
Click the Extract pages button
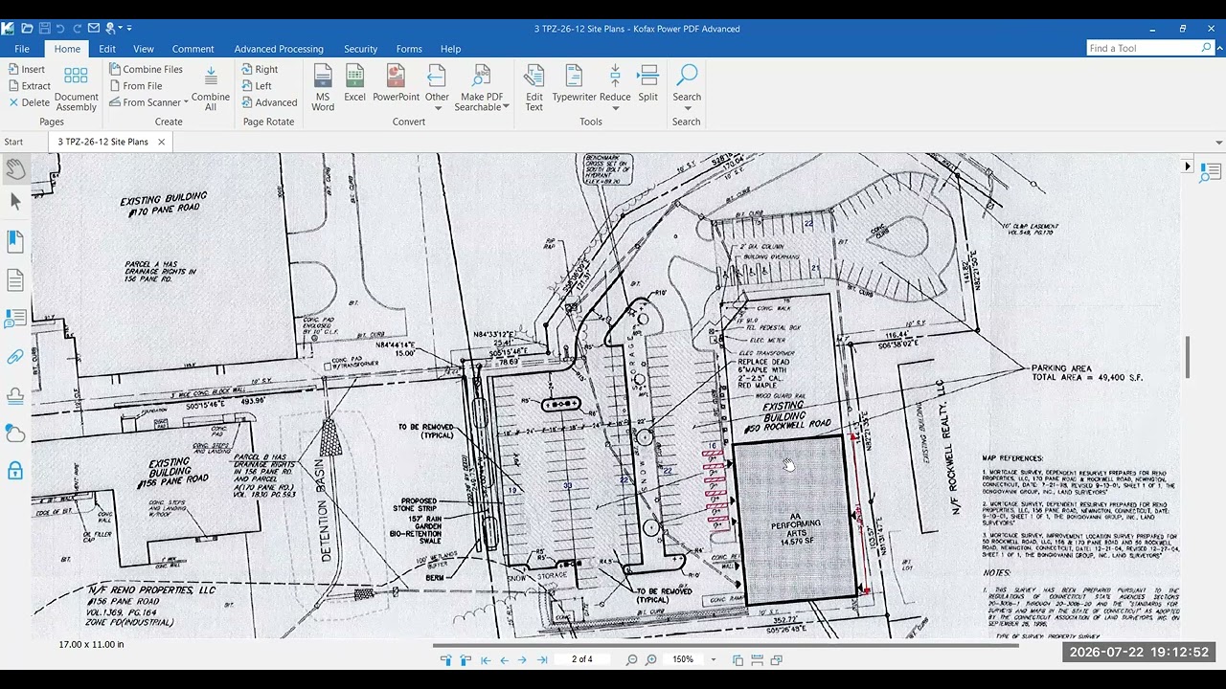point(29,85)
